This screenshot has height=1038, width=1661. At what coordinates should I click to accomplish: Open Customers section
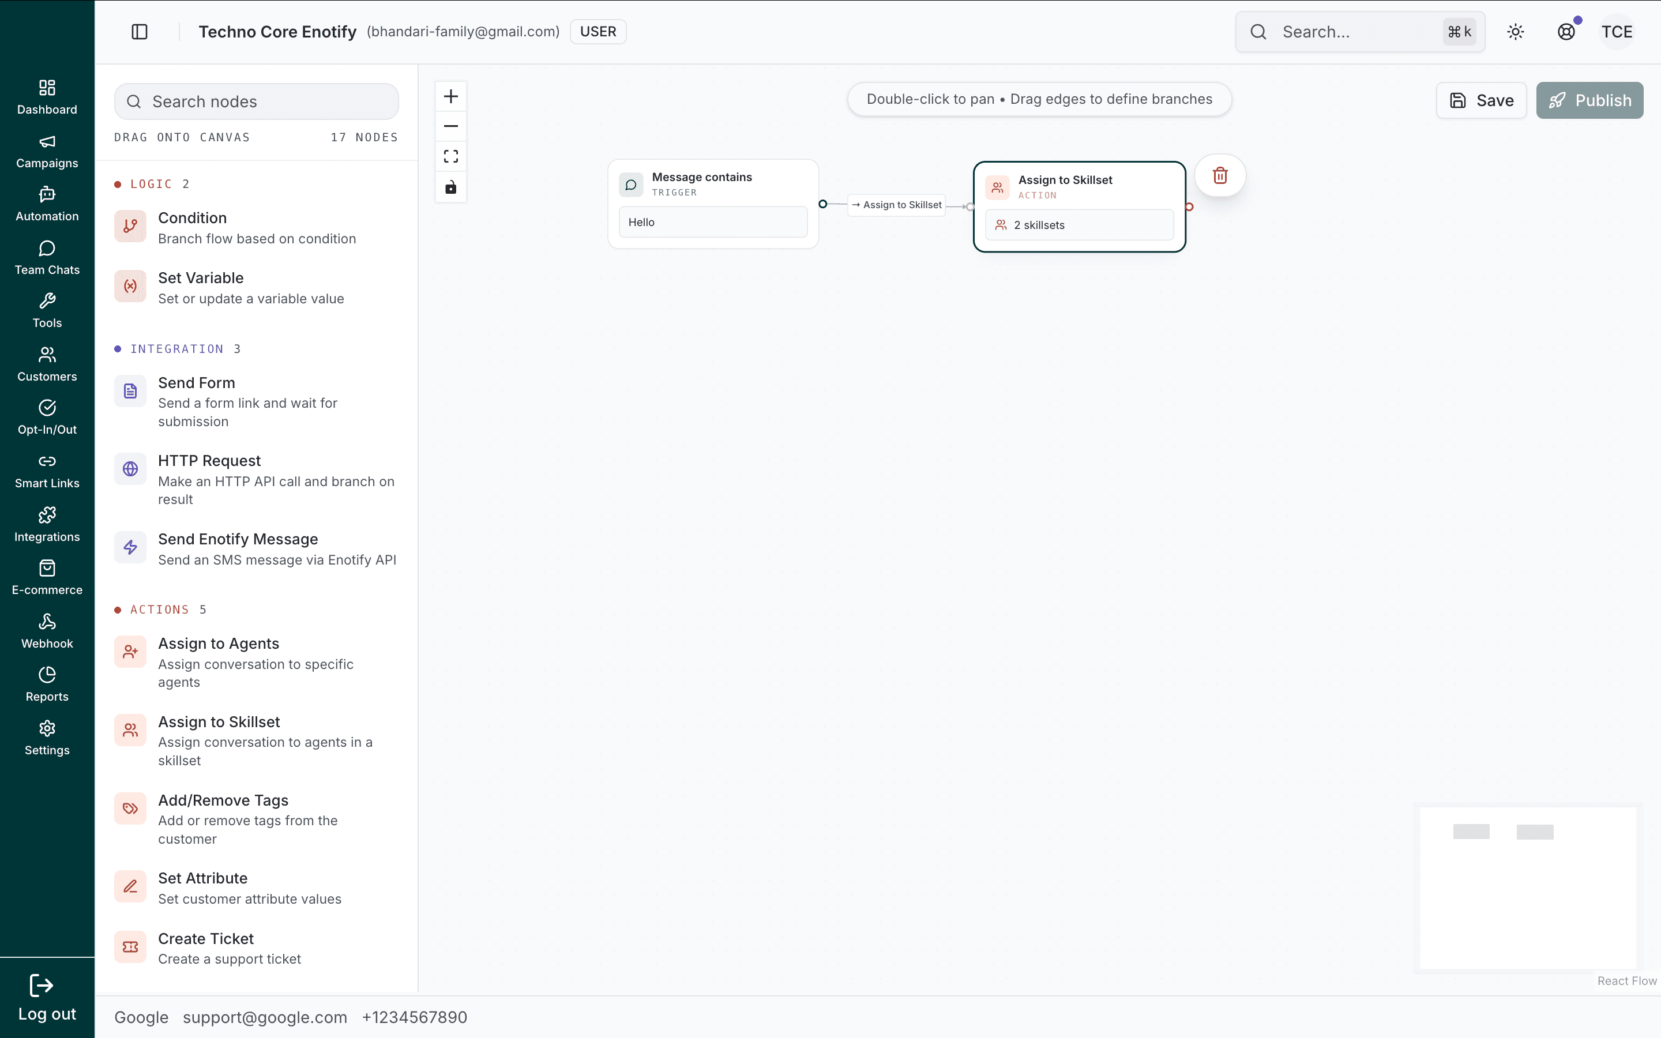(x=47, y=364)
